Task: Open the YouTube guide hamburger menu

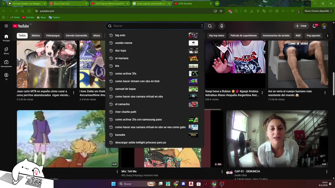Action: [x=6, y=26]
